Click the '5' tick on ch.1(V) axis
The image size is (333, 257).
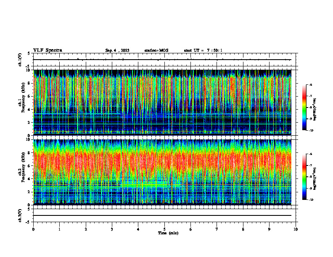(x=29, y=53)
